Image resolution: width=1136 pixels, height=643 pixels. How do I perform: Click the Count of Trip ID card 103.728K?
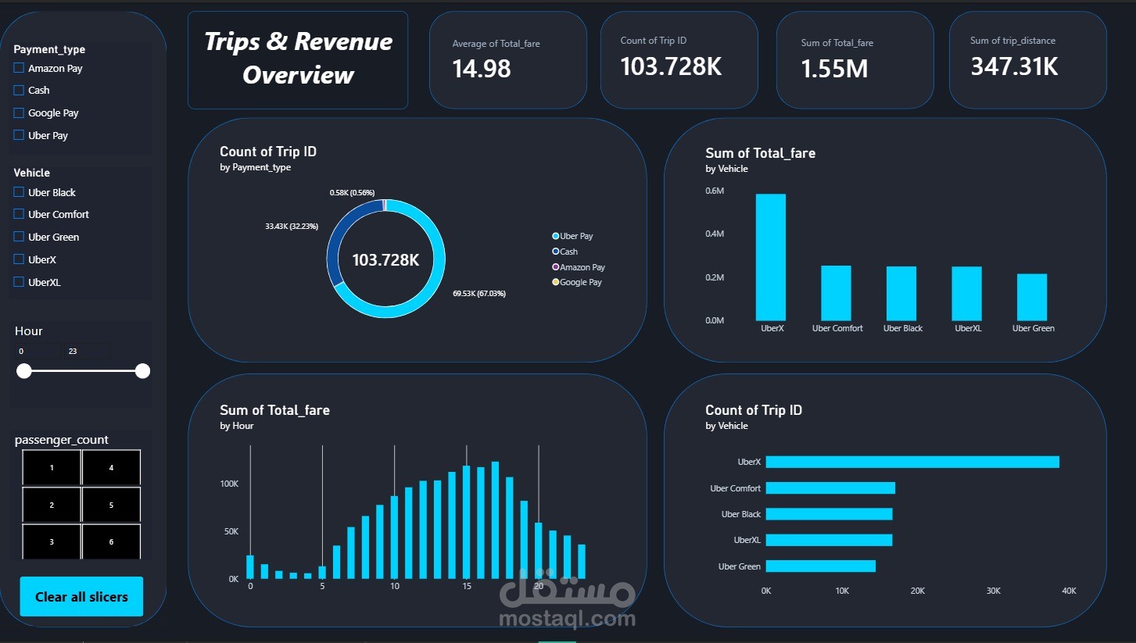[x=679, y=60]
